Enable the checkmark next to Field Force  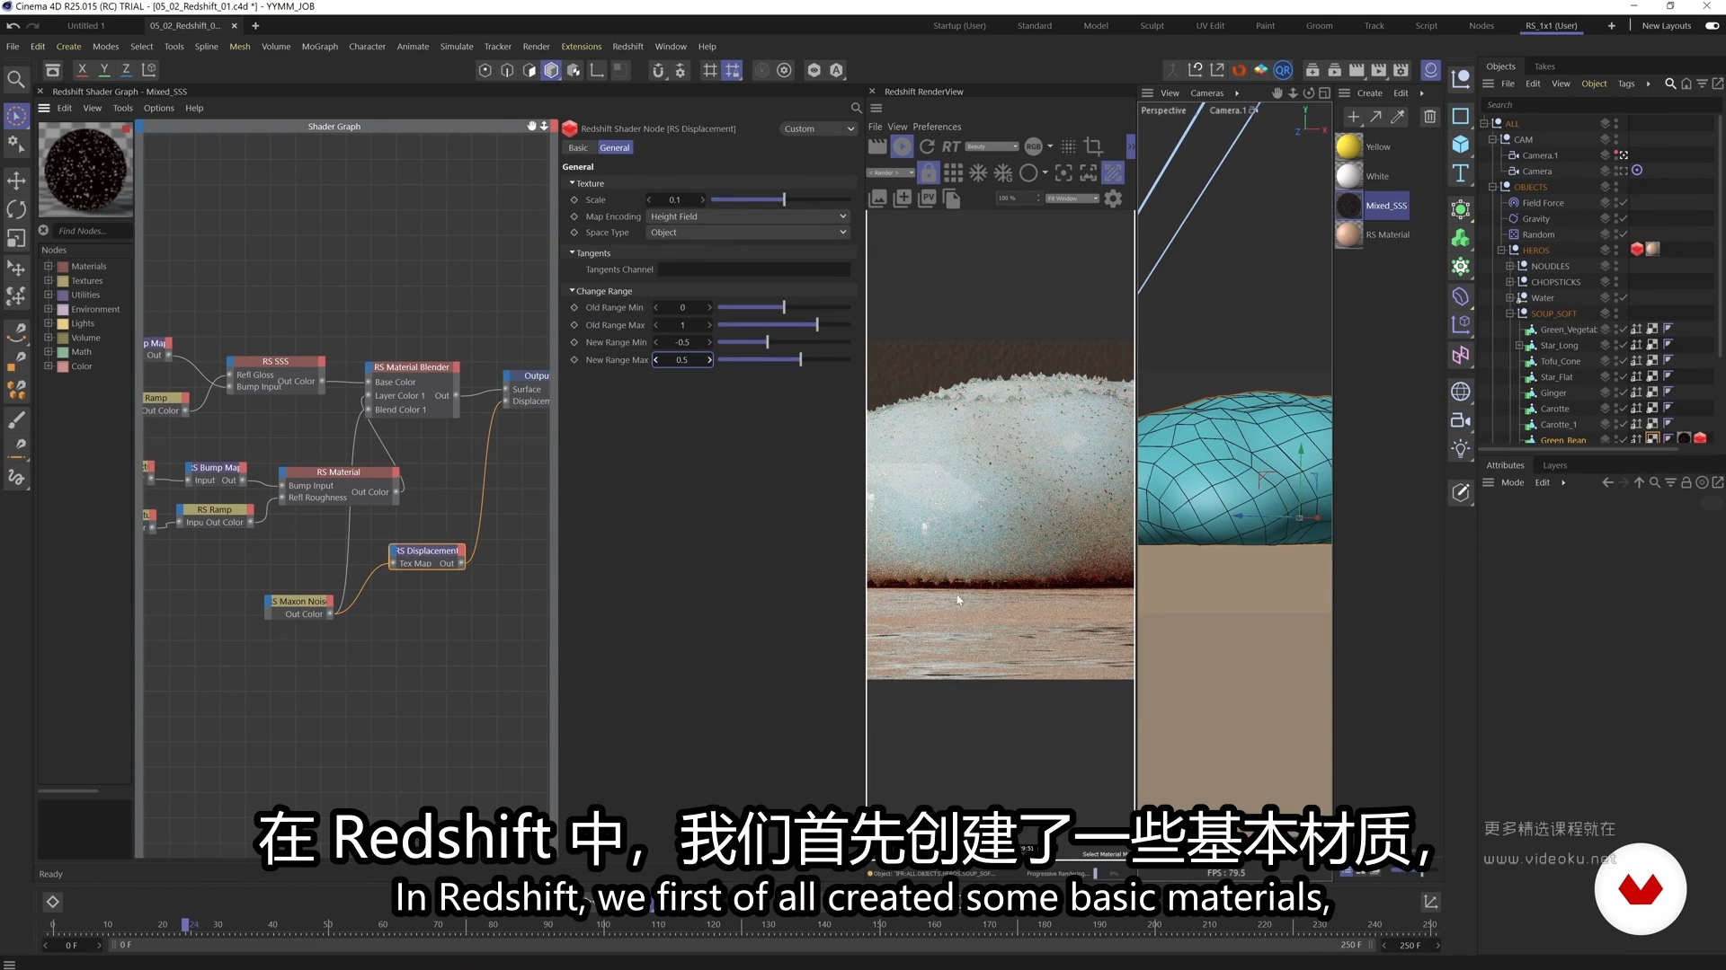tap(1624, 203)
